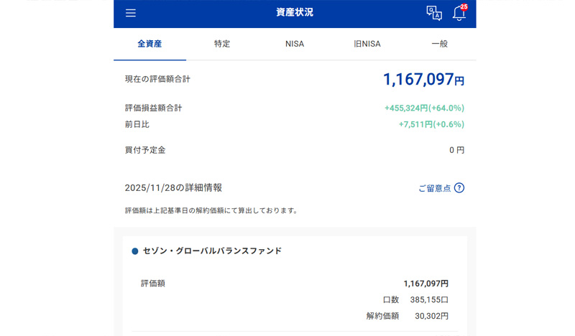
Task: Click the language translation icon
Action: [434, 13]
